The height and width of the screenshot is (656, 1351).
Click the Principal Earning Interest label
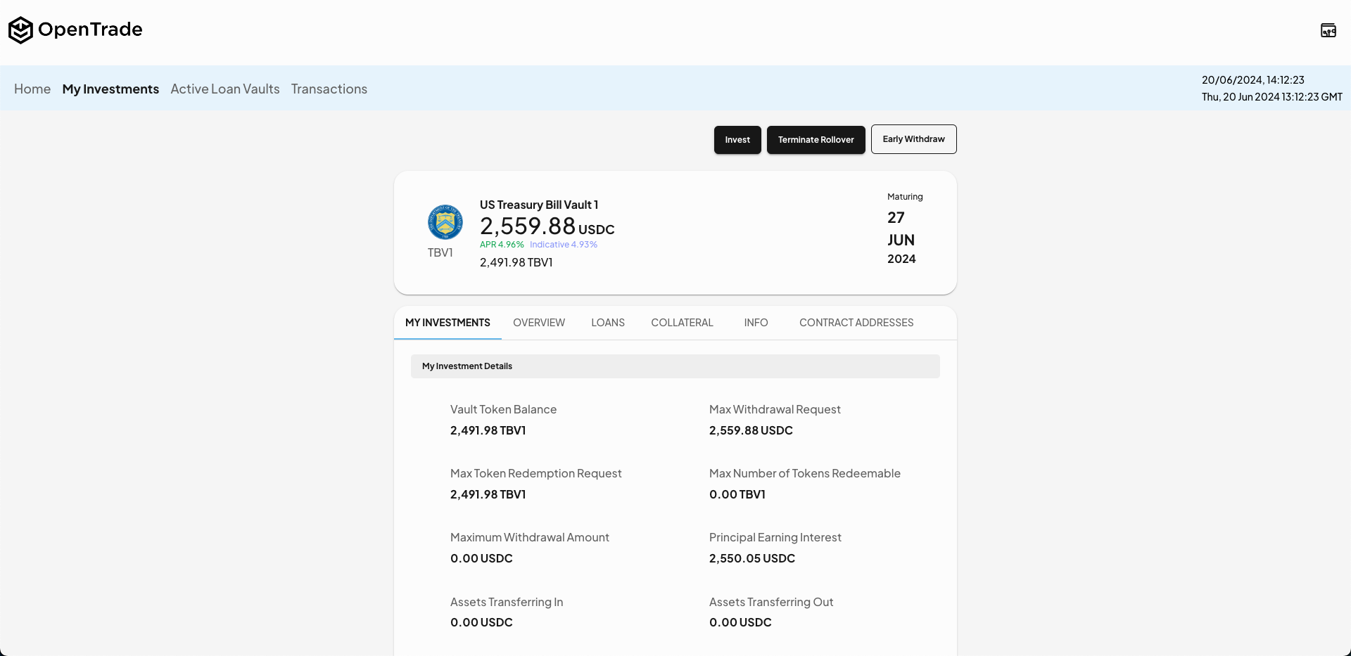point(775,537)
